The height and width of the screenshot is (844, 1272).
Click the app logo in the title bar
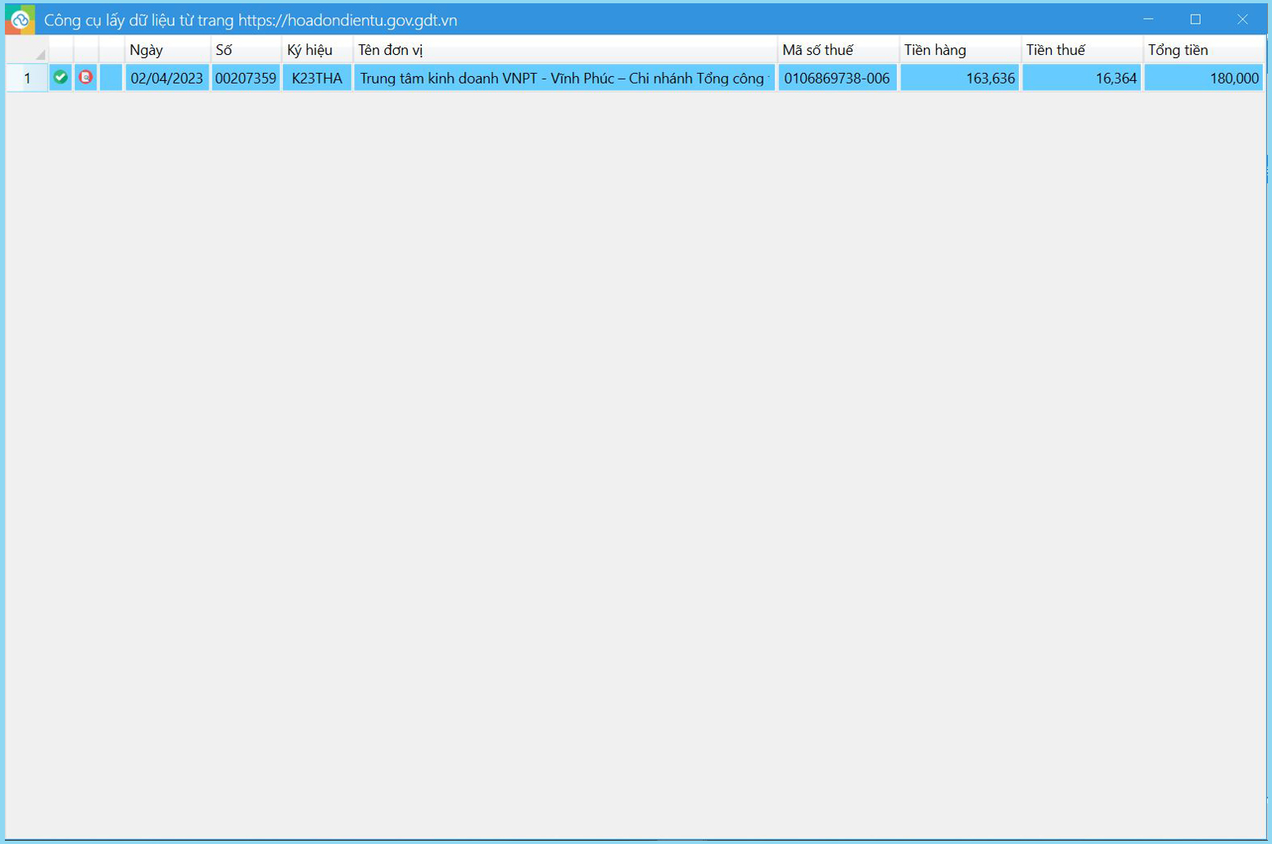(x=20, y=20)
